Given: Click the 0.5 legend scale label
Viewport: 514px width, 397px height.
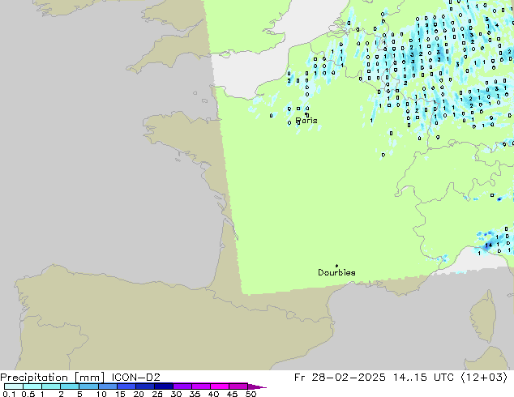Looking at the screenshot, I should (28, 394).
